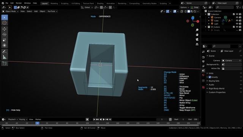Switch to rendered viewport shading

(x=195, y=11)
